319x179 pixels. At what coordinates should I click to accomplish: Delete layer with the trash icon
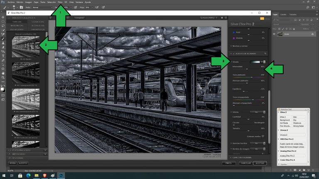[x=313, y=170]
